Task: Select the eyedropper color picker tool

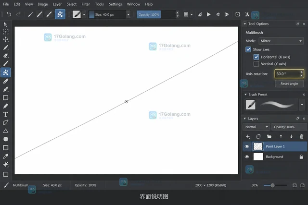Action: tap(5, 156)
